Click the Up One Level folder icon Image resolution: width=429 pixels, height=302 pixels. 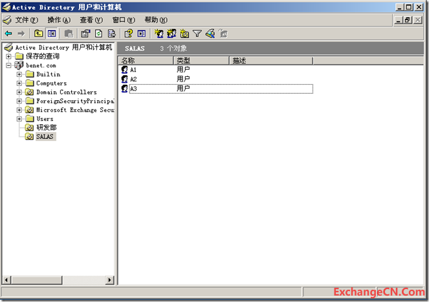pyautogui.click(x=39, y=34)
